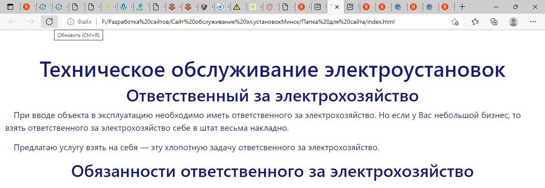Open the Settings and more menu
Screen dimensions: 545x188
pos(533,22)
